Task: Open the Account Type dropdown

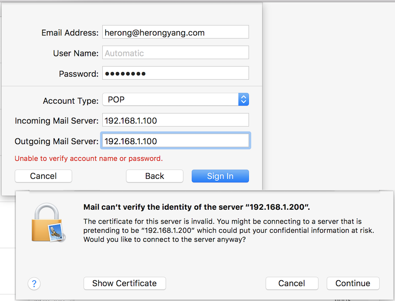Action: pos(176,99)
